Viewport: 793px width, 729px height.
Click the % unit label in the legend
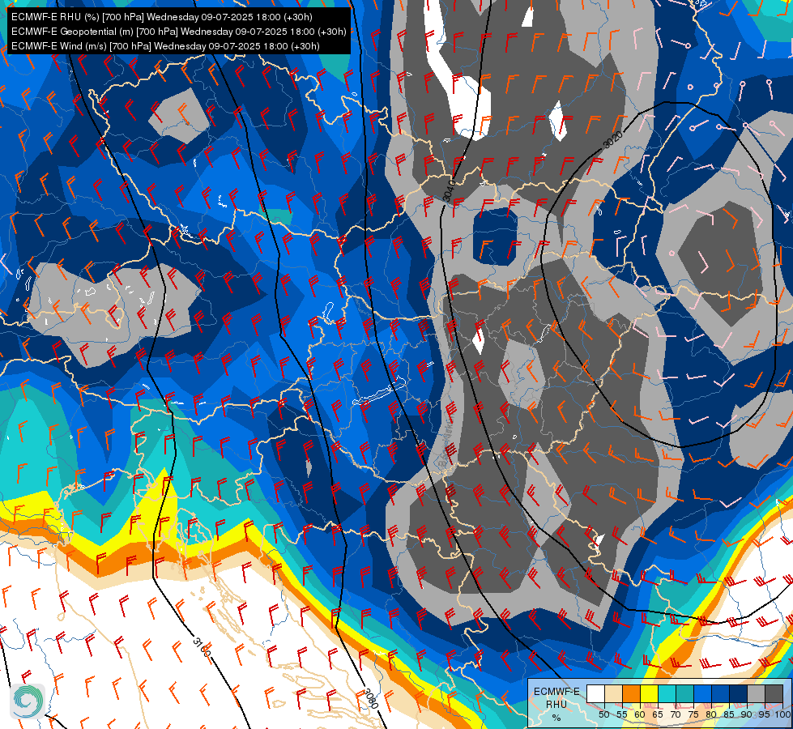tap(556, 718)
